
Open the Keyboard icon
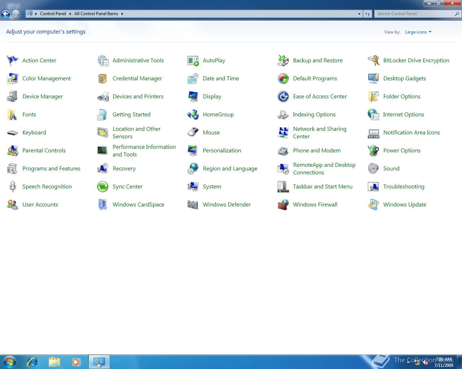click(13, 133)
